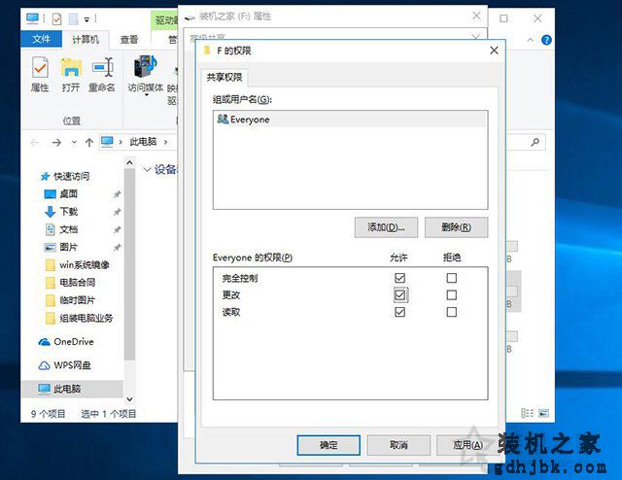Open recent locations dropdown next to forward arrow

(x=74, y=143)
